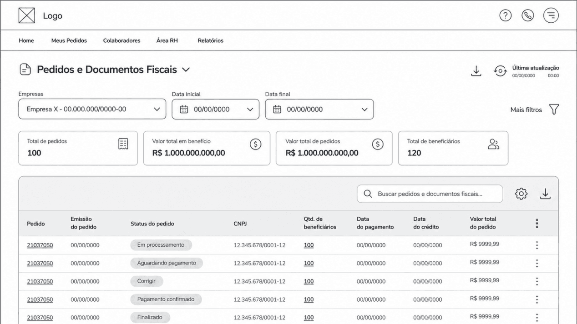Screen dimensions: 577x324
Task: Click the Total de beneficiários card
Action: 453,148
